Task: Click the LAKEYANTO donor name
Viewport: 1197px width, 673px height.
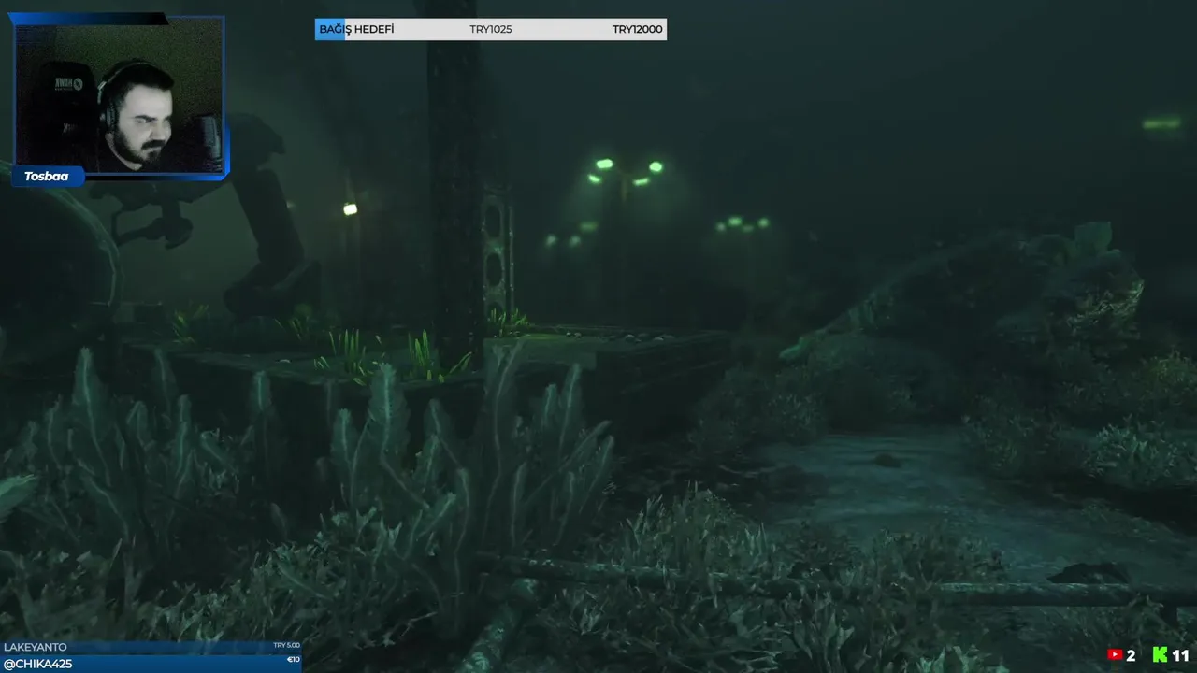Action: pyautogui.click(x=36, y=647)
